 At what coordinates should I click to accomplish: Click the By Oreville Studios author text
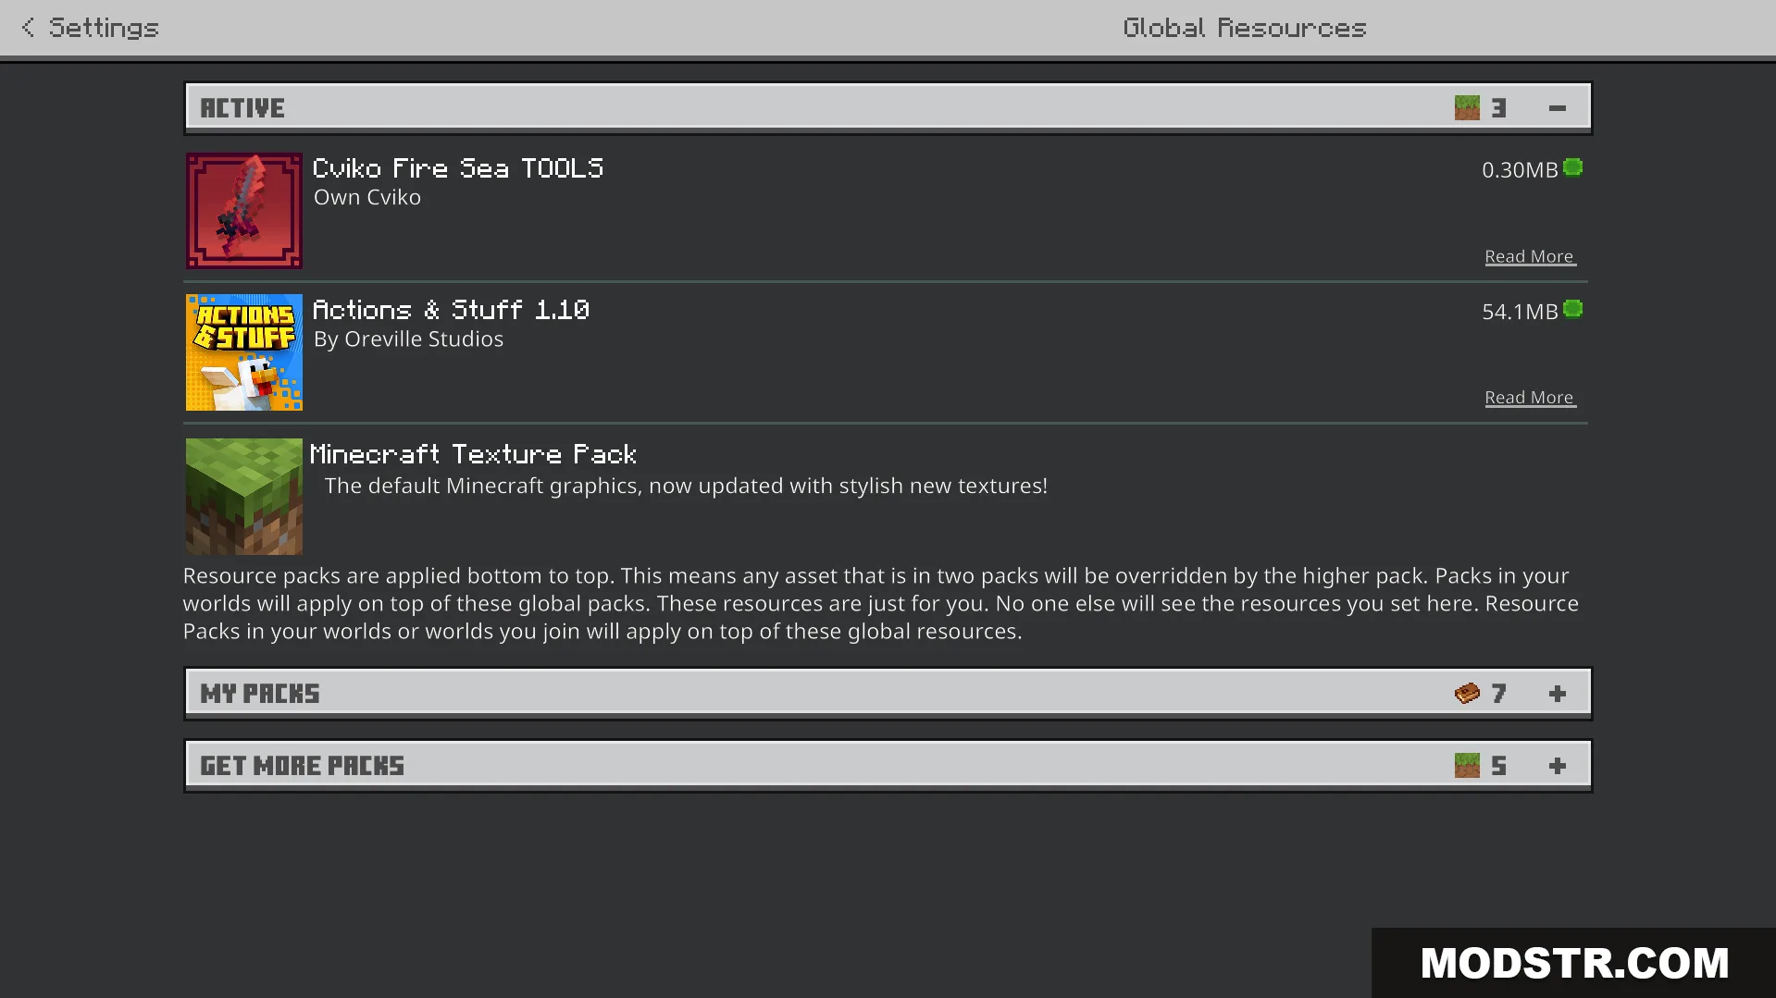408,339
